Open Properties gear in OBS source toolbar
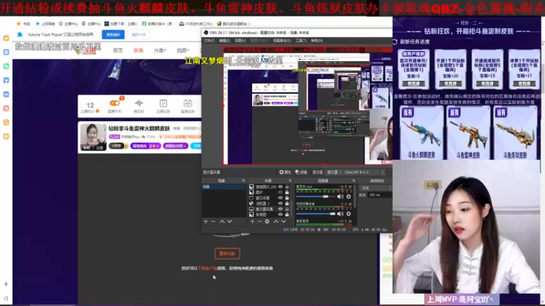Screen dimensions: 545x306 285,172
